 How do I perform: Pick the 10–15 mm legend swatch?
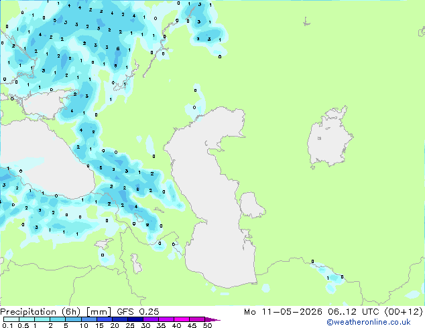tap(88, 319)
